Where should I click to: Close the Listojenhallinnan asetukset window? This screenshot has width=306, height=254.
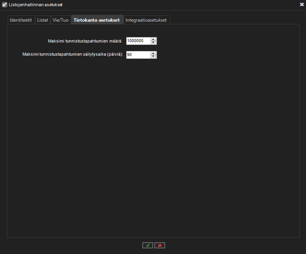pyautogui.click(x=301, y=5)
